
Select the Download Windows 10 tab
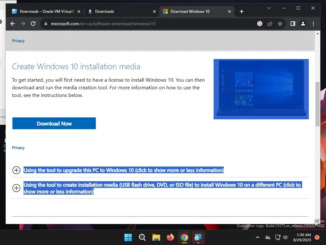click(x=197, y=11)
